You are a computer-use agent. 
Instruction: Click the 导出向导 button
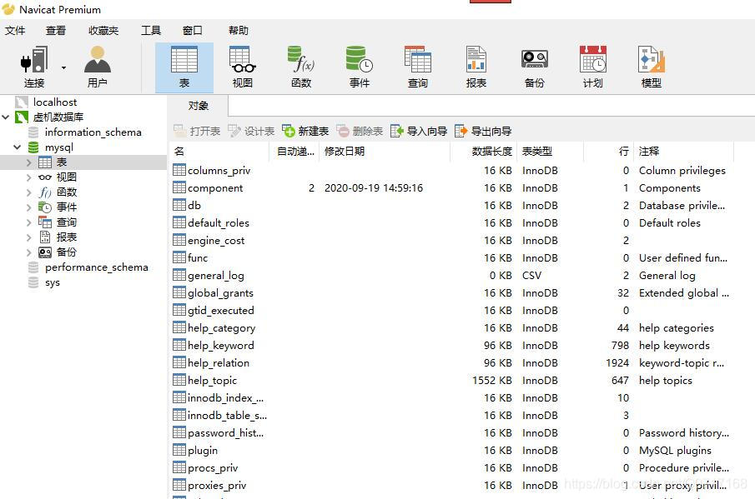click(483, 131)
